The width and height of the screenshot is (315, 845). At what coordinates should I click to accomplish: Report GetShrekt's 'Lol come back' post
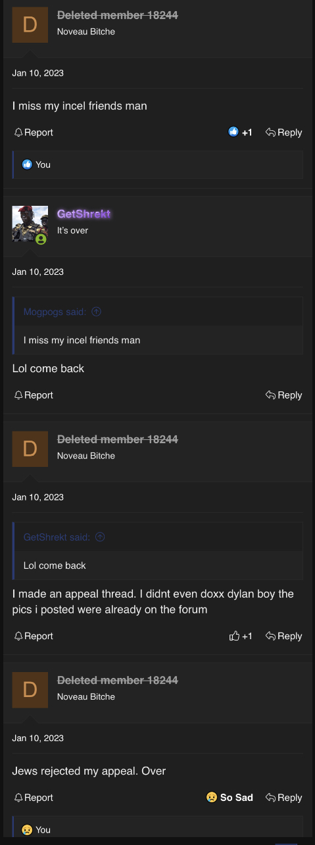click(x=34, y=395)
